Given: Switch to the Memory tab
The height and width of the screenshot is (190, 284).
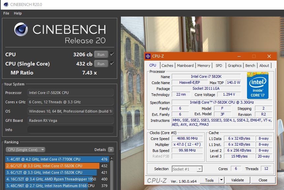Looking at the screenshot, I should [x=204, y=66].
